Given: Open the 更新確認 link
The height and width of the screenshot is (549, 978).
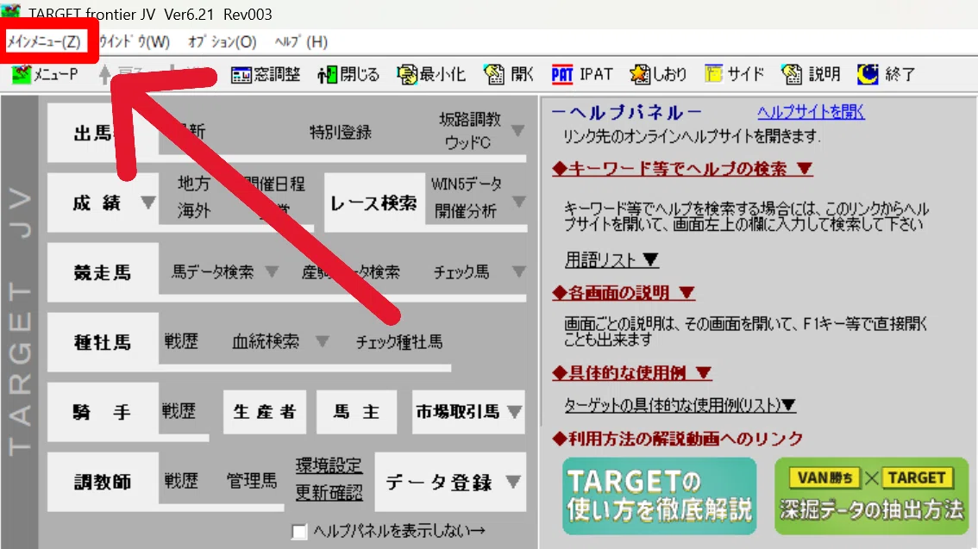Looking at the screenshot, I should pyautogui.click(x=329, y=492).
